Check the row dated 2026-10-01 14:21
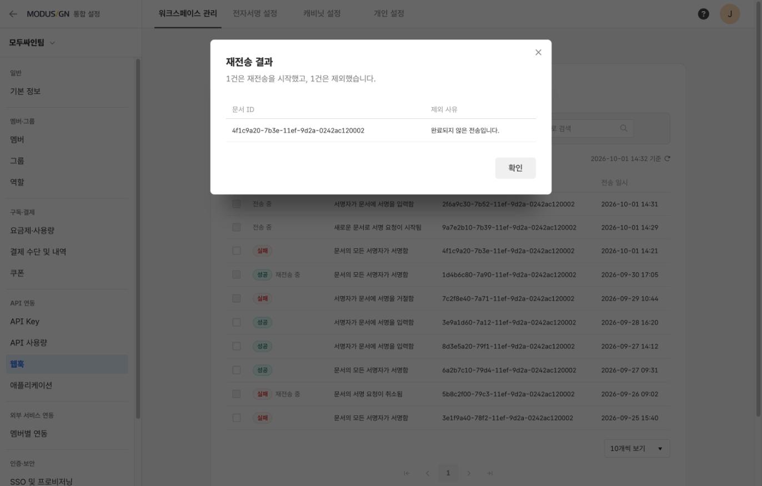 coord(237,250)
